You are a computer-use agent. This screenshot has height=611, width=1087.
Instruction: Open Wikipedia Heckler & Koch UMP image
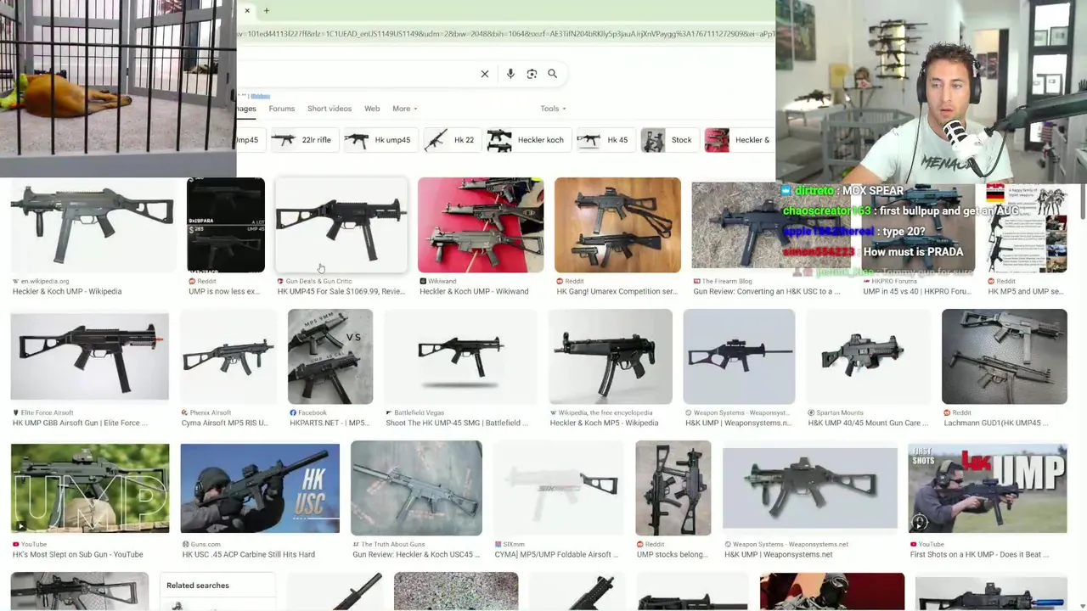(93, 225)
